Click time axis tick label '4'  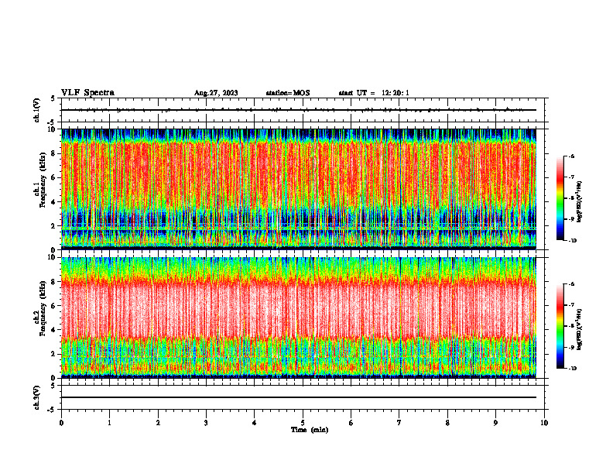(255, 423)
